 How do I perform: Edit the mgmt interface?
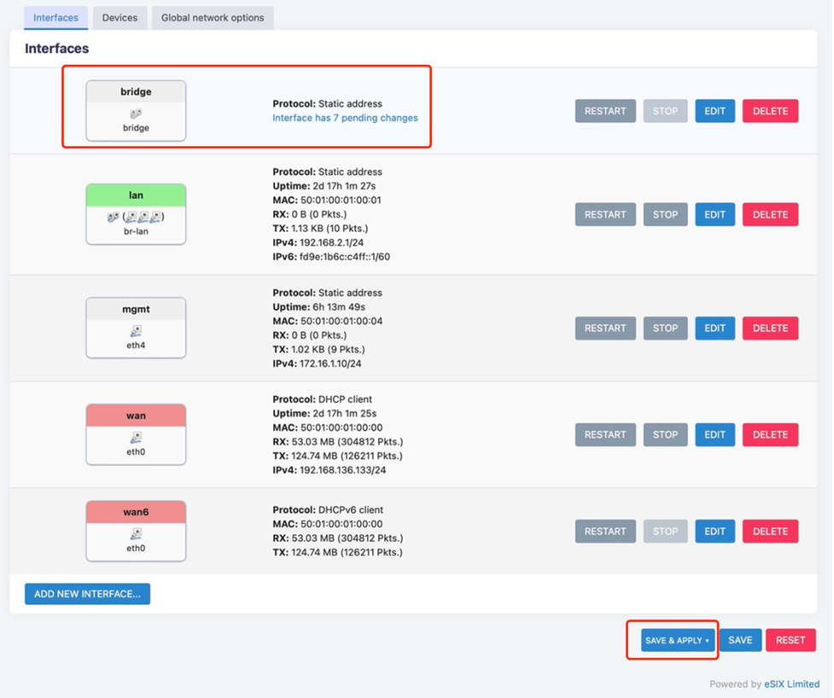714,328
